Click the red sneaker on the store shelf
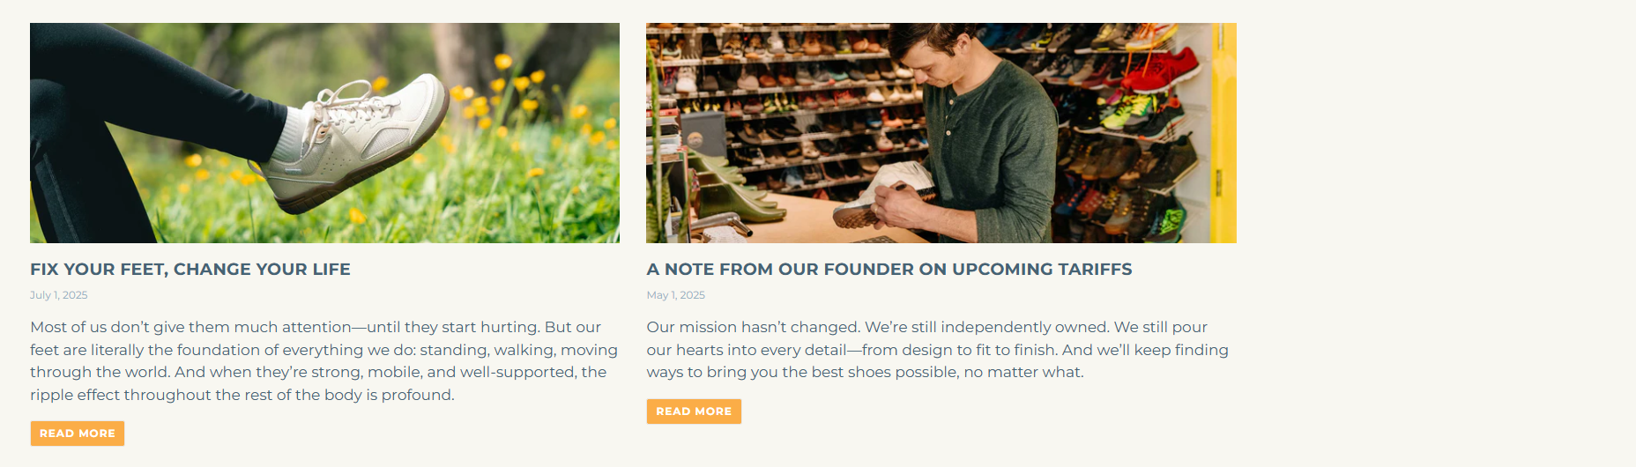The height and width of the screenshot is (467, 1636). coord(1168,70)
